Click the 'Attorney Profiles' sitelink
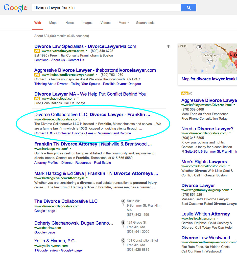237x253 pixels. tap(46, 163)
